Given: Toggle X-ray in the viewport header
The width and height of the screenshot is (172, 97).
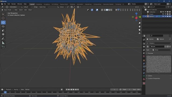Looking at the screenshot, I should pos(102,10).
